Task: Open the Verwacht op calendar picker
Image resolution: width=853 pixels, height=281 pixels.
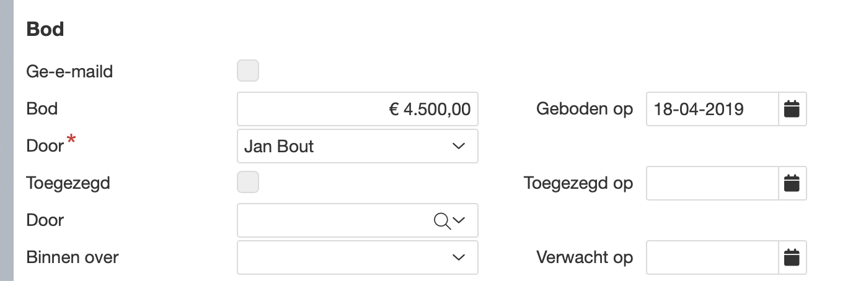Action: point(792,257)
